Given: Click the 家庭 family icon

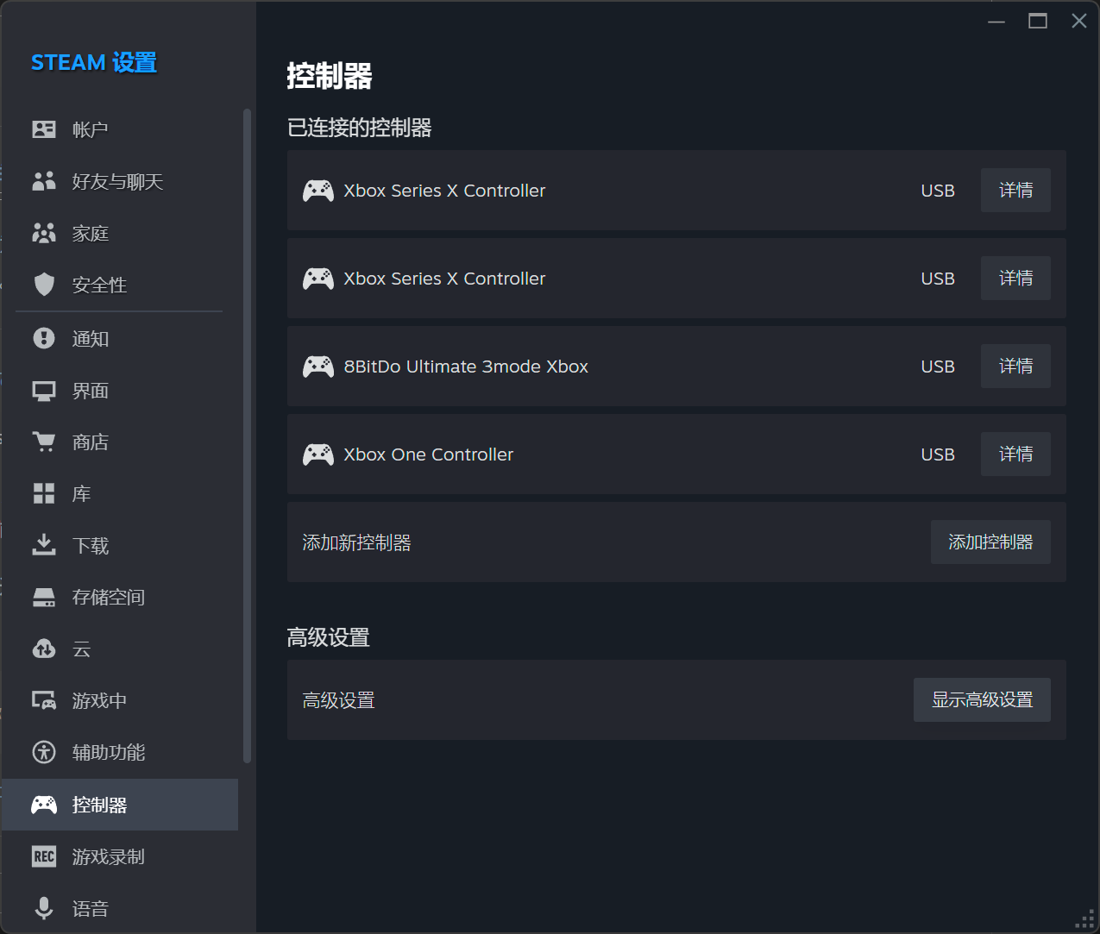Looking at the screenshot, I should [44, 233].
